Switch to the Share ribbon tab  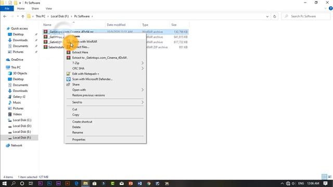click(35, 8)
